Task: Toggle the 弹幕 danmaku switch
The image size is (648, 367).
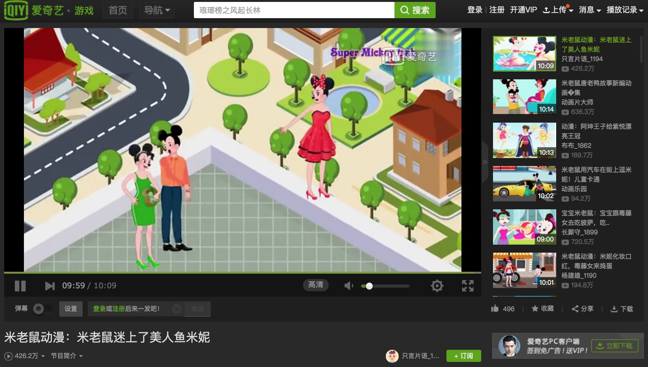Action: (42, 309)
